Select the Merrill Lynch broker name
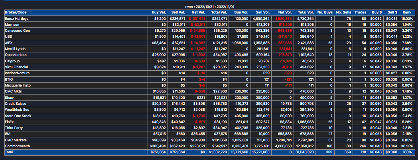 click(x=15, y=49)
